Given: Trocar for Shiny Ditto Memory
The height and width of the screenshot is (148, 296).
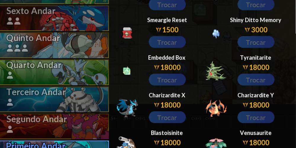Looking at the screenshot, I should pos(256,42).
